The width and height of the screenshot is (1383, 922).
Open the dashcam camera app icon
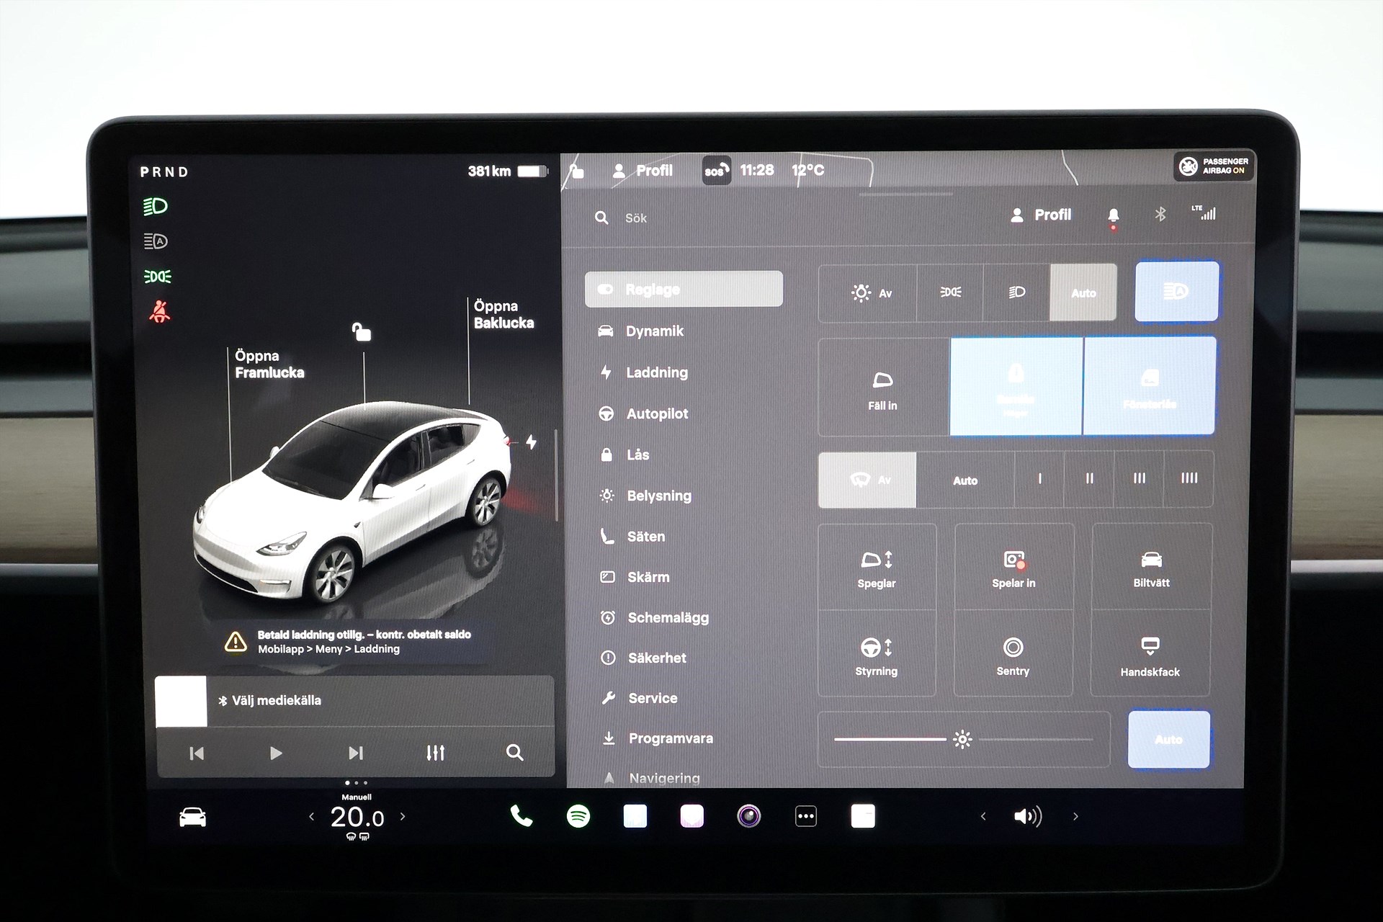tap(748, 816)
